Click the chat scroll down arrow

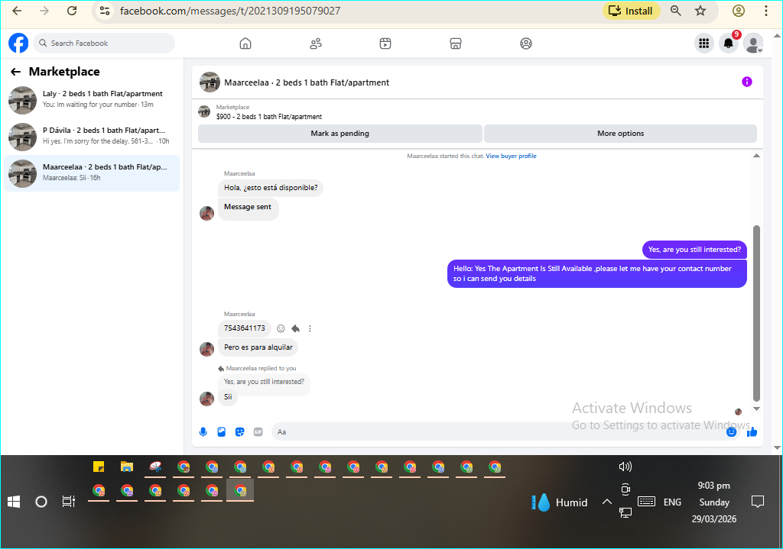click(756, 409)
